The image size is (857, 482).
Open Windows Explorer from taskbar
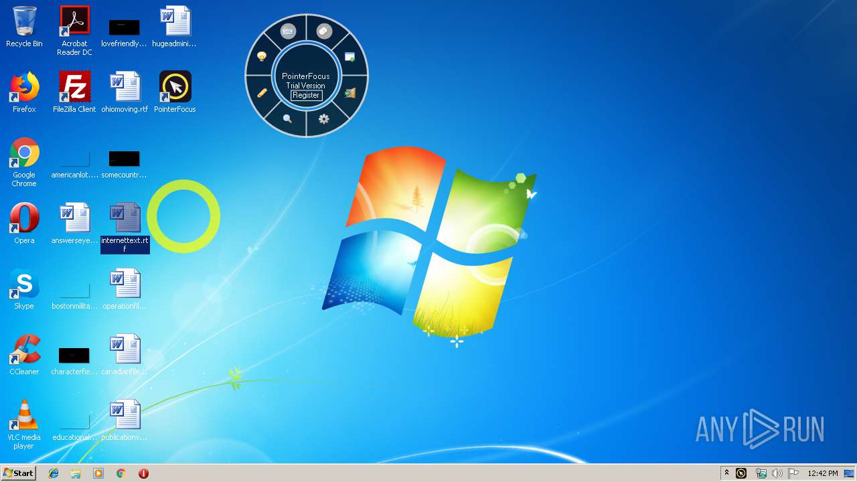[x=76, y=473]
